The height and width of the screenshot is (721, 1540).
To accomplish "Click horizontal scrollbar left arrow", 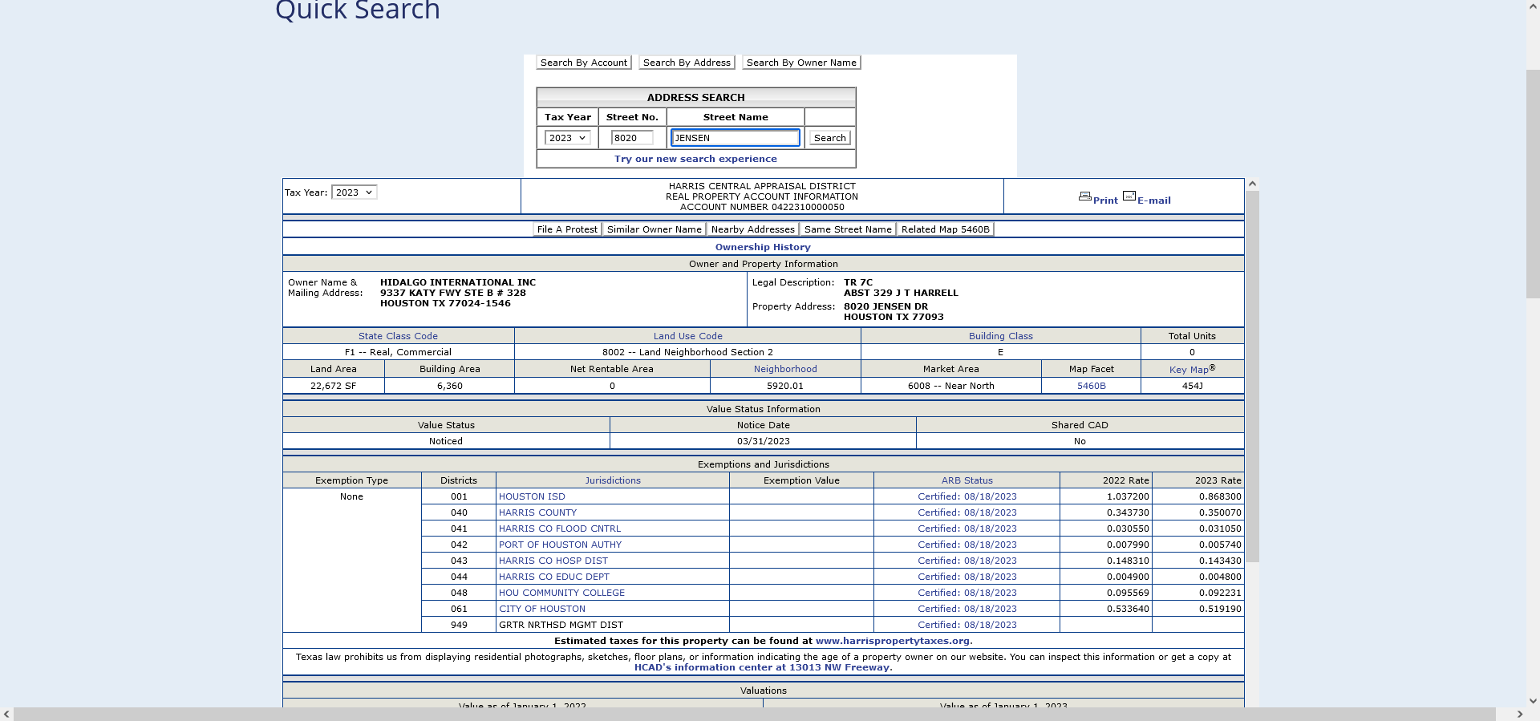I will click(6, 714).
